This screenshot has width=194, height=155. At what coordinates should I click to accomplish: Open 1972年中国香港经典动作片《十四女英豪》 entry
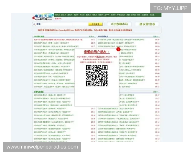[x=119, y=115]
